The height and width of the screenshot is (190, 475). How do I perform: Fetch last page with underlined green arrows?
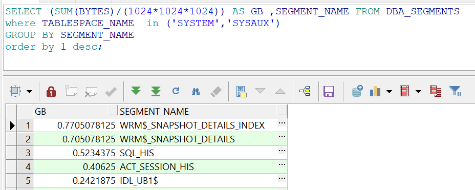point(156,91)
